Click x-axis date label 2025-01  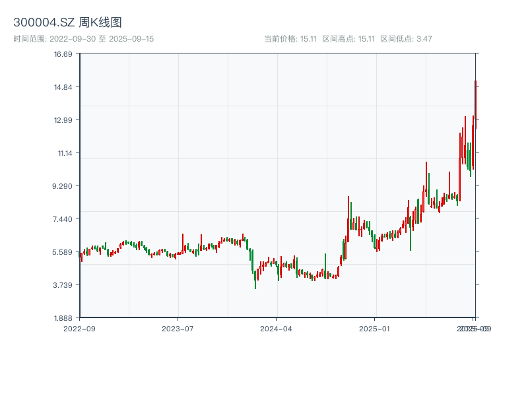point(374,329)
